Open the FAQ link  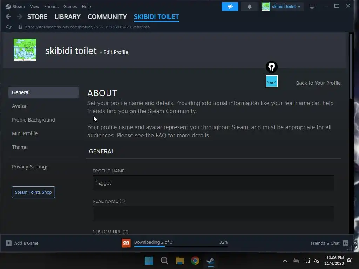pos(161,135)
